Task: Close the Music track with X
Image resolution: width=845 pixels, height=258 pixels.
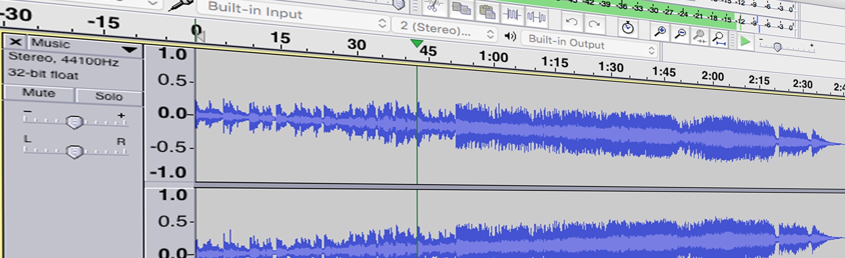Action: 15,42
